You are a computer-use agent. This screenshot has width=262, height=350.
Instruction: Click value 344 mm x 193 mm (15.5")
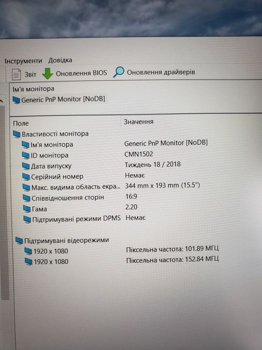tap(162, 185)
